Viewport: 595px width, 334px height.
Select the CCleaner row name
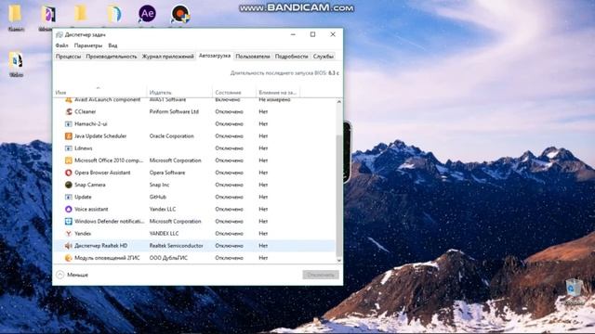coord(85,111)
